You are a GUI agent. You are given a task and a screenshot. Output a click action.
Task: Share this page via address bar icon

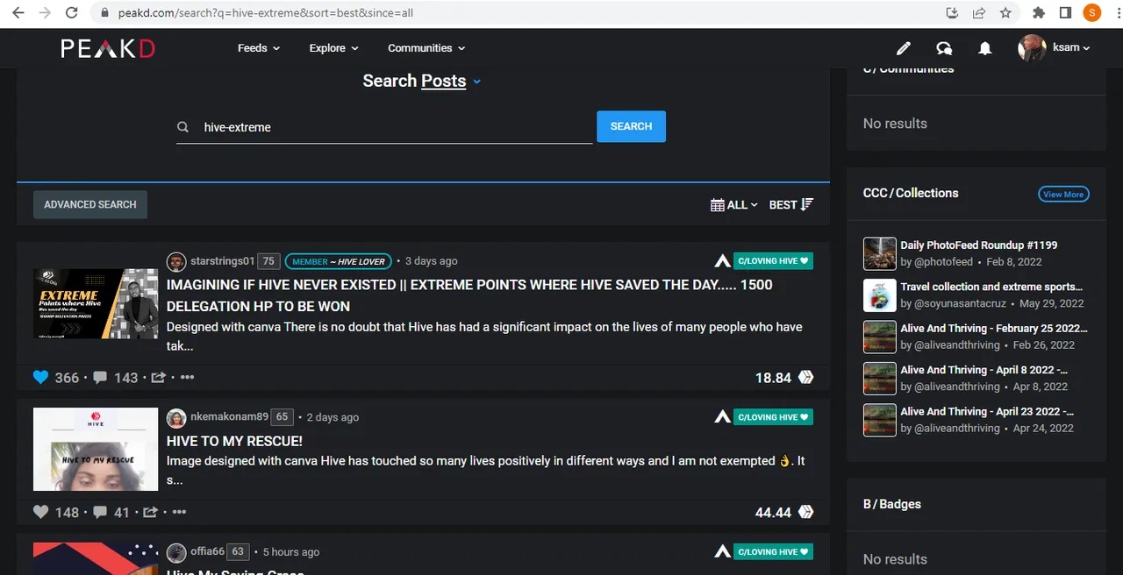coord(978,13)
